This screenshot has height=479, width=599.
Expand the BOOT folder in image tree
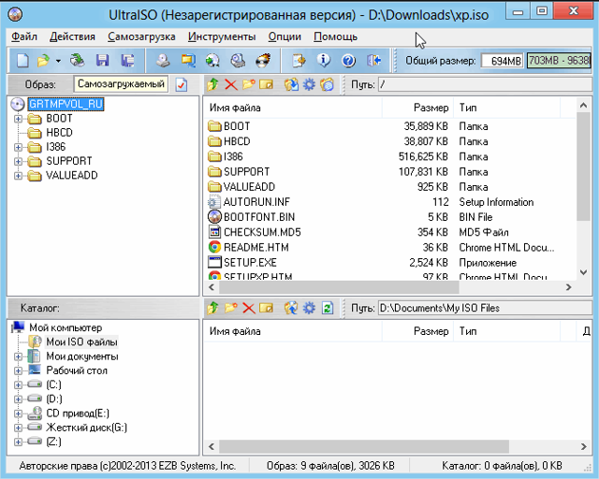(x=18, y=119)
